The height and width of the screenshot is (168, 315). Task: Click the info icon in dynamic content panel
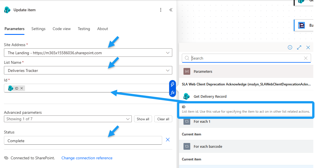[x=290, y=47]
